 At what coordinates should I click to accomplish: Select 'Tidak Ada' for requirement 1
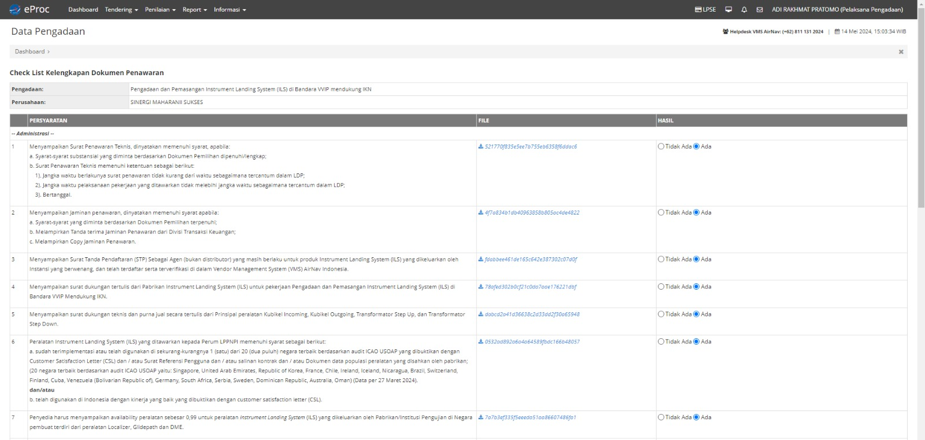tap(661, 147)
